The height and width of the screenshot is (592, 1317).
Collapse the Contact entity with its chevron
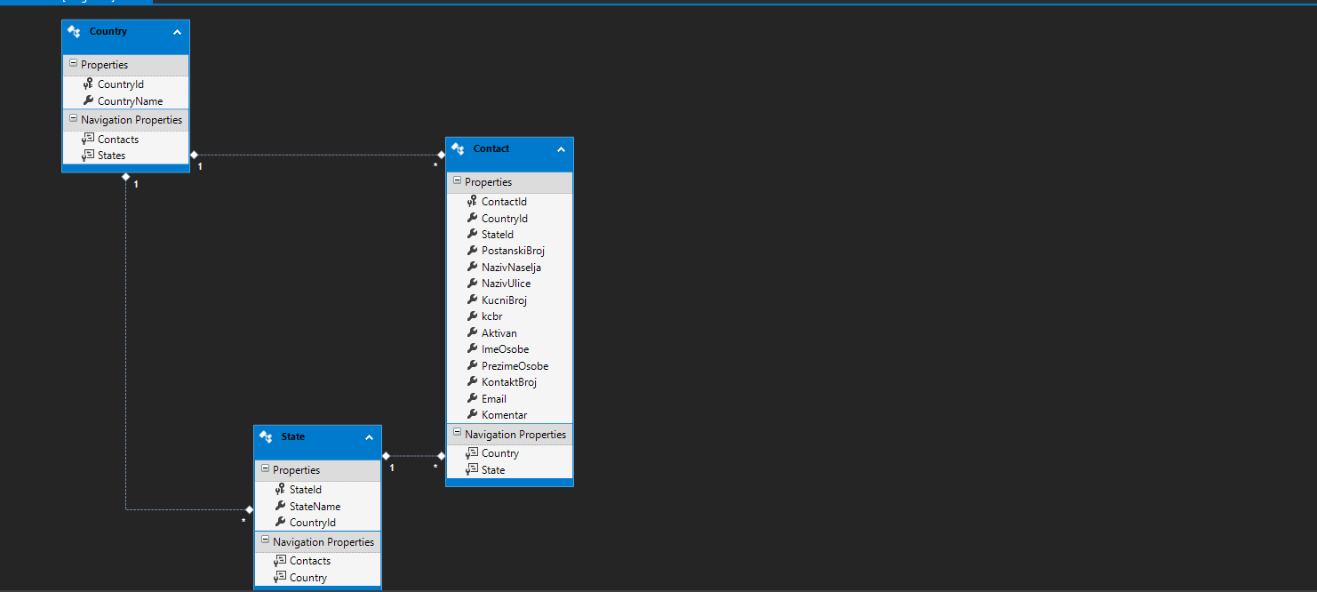click(x=561, y=149)
